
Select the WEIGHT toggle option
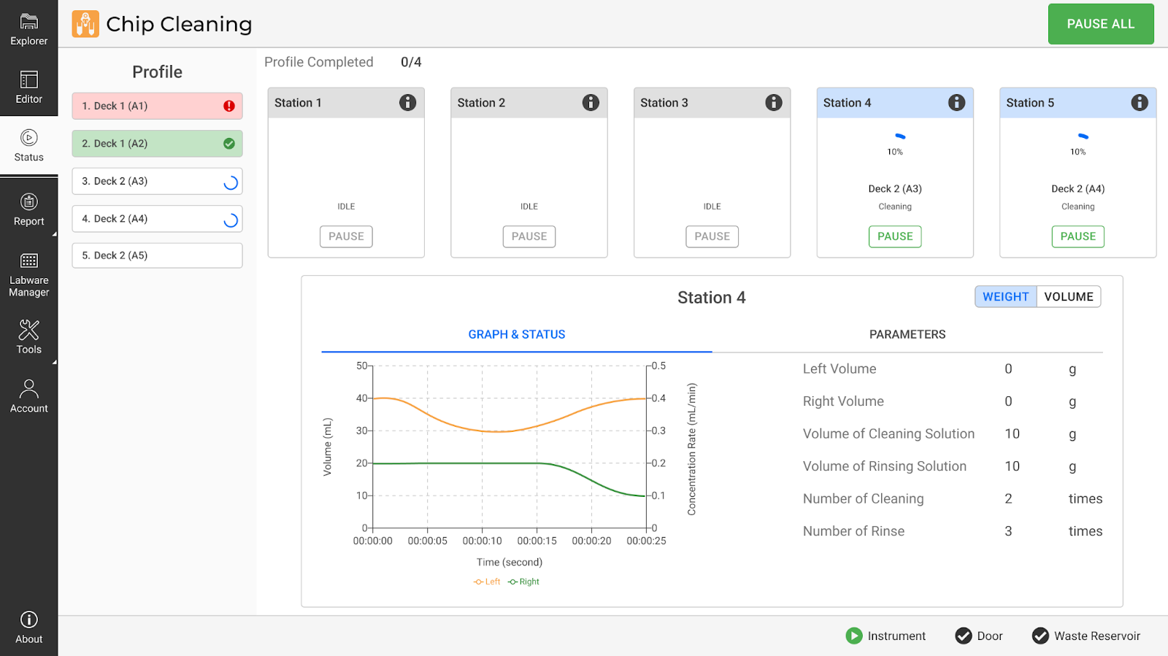click(1005, 297)
